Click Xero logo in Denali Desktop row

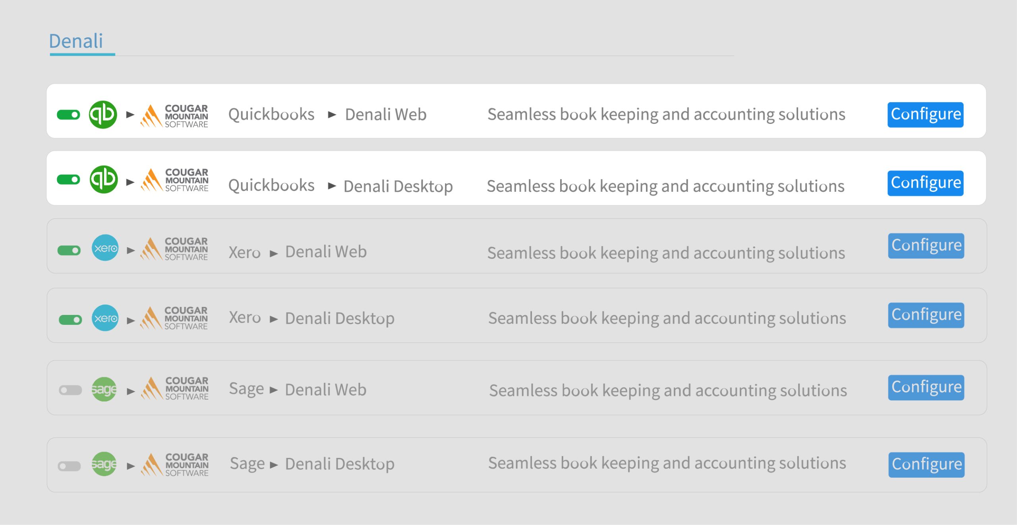pyautogui.click(x=105, y=318)
